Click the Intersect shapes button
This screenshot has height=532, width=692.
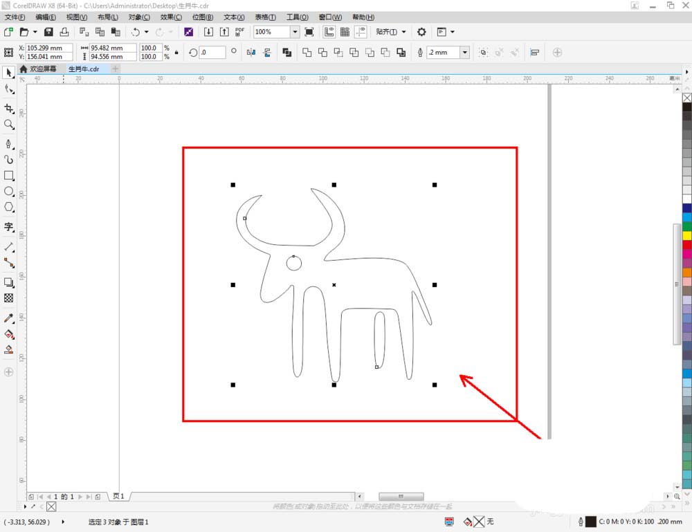pyautogui.click(x=338, y=53)
